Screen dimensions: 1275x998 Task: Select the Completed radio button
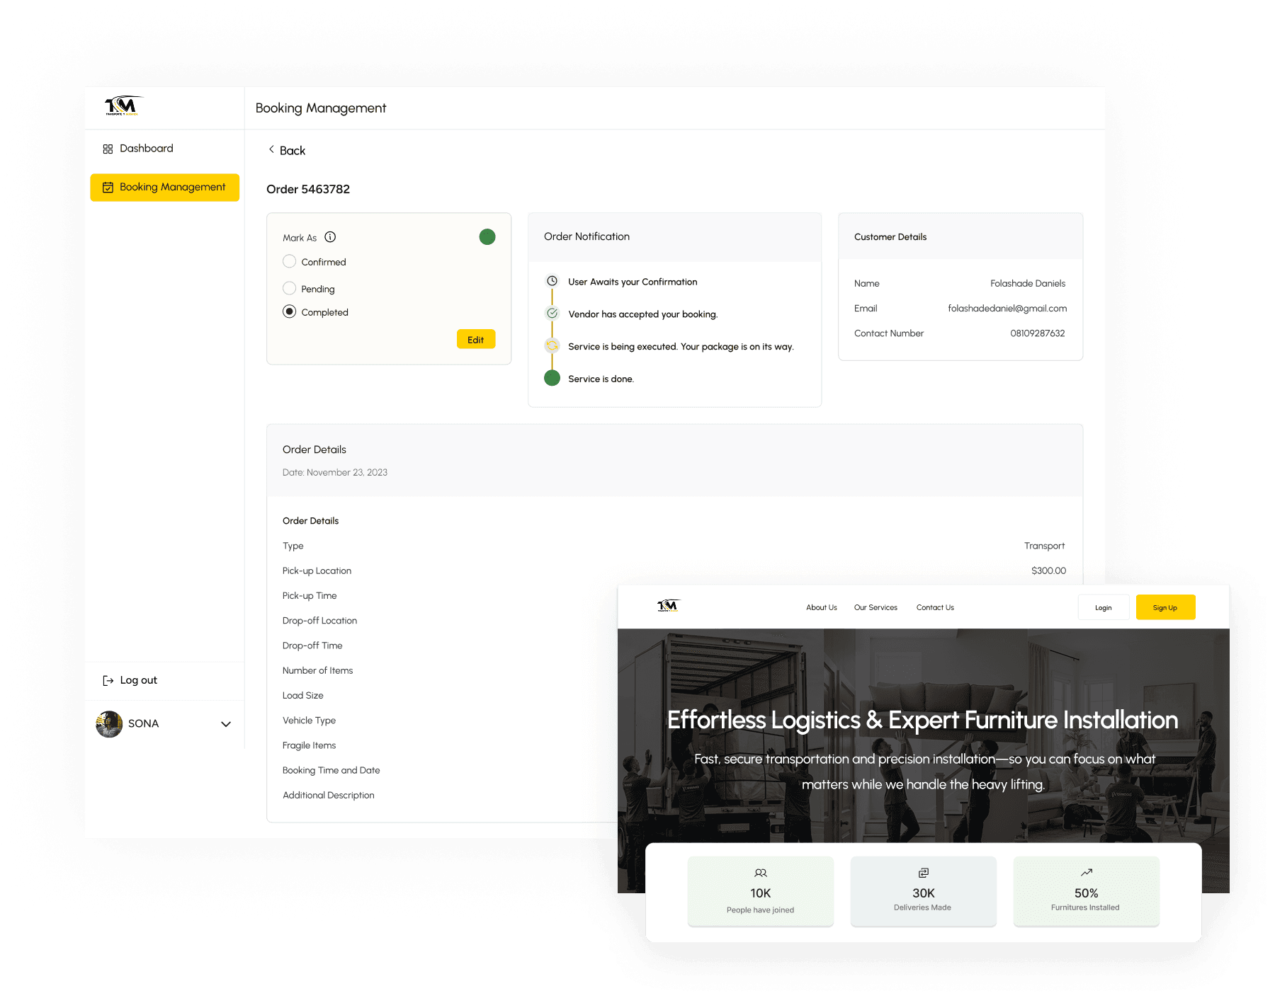tap(289, 311)
